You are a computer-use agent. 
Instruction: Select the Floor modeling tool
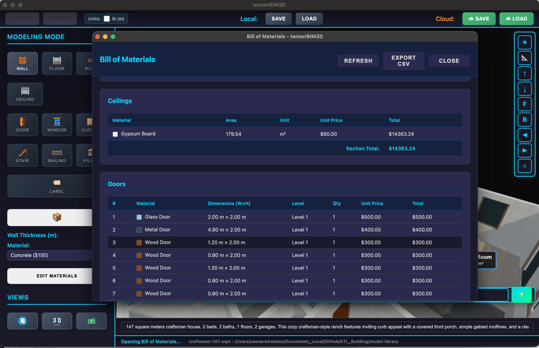(x=57, y=63)
